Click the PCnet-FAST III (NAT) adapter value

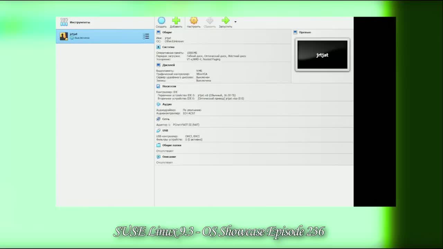(x=186, y=125)
